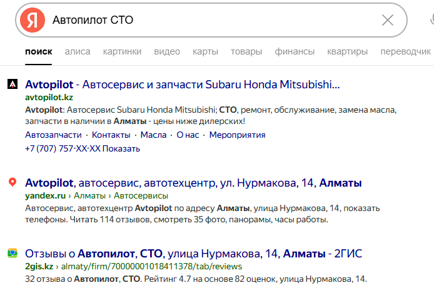Click the Avtopilot site favicon
434x300 pixels.
pos(12,84)
